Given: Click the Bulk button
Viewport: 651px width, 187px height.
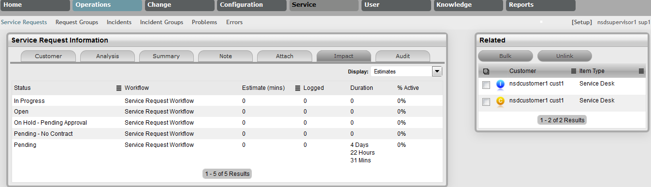Looking at the screenshot, I should [x=506, y=56].
